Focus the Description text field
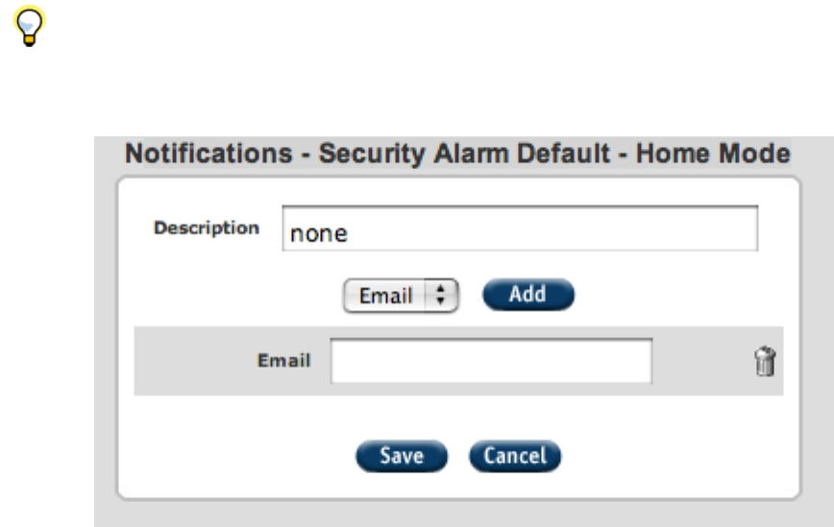 [x=519, y=230]
